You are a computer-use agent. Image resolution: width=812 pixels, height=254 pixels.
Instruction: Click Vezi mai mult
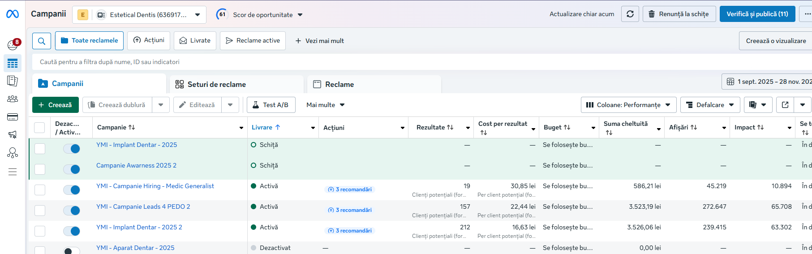pyautogui.click(x=319, y=41)
